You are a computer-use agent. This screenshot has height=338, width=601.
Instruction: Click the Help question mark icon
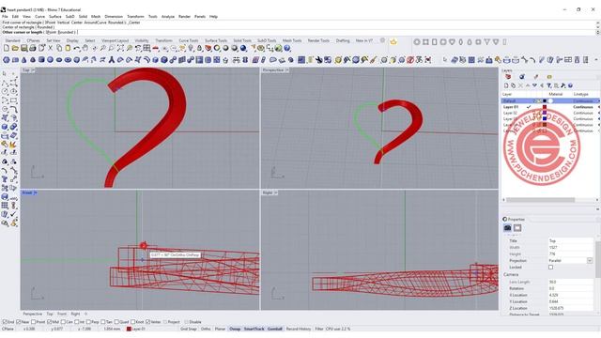(287, 48)
